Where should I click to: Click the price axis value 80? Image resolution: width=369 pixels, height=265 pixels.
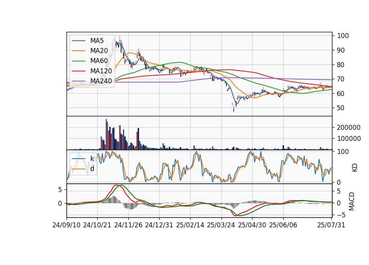(x=341, y=65)
